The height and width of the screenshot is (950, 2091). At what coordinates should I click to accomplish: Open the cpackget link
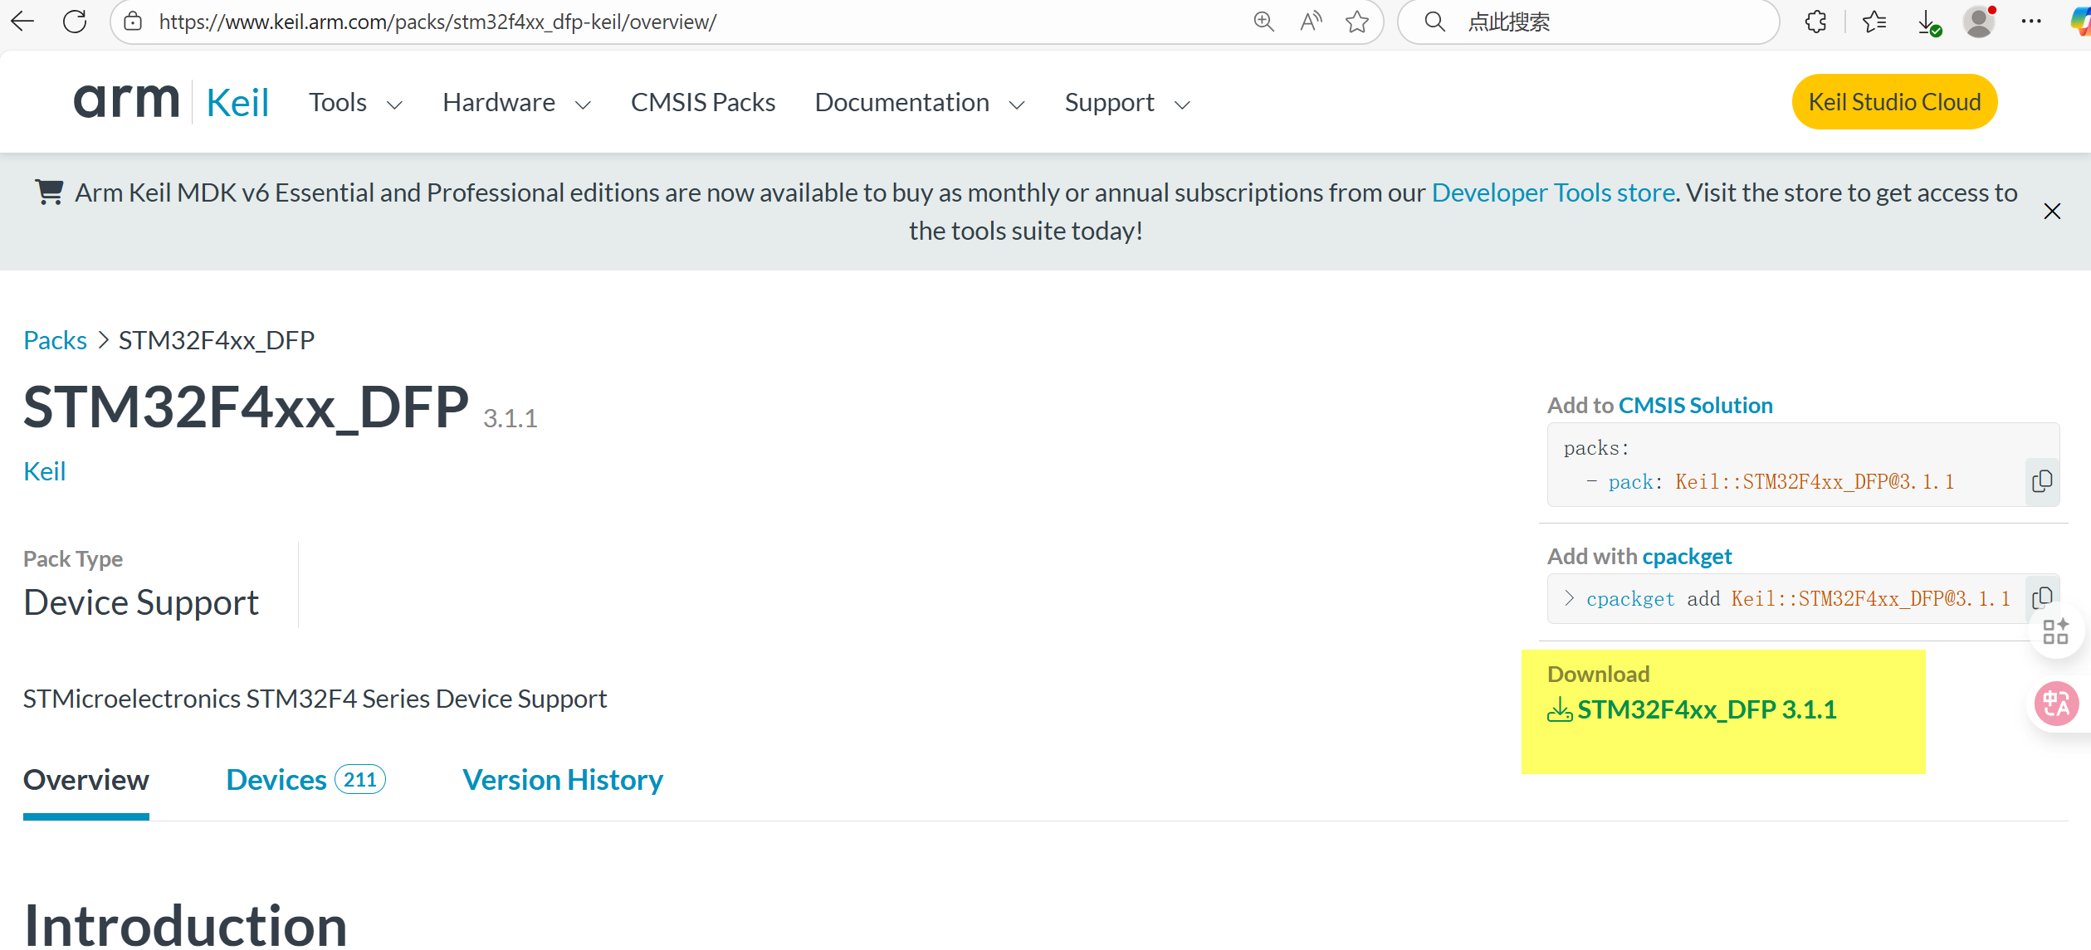tap(1687, 556)
